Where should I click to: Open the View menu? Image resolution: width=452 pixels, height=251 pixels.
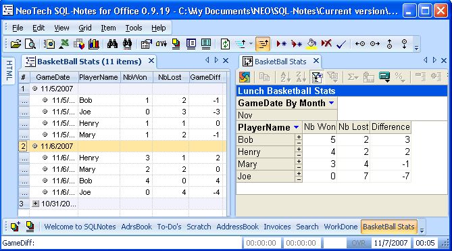click(61, 28)
